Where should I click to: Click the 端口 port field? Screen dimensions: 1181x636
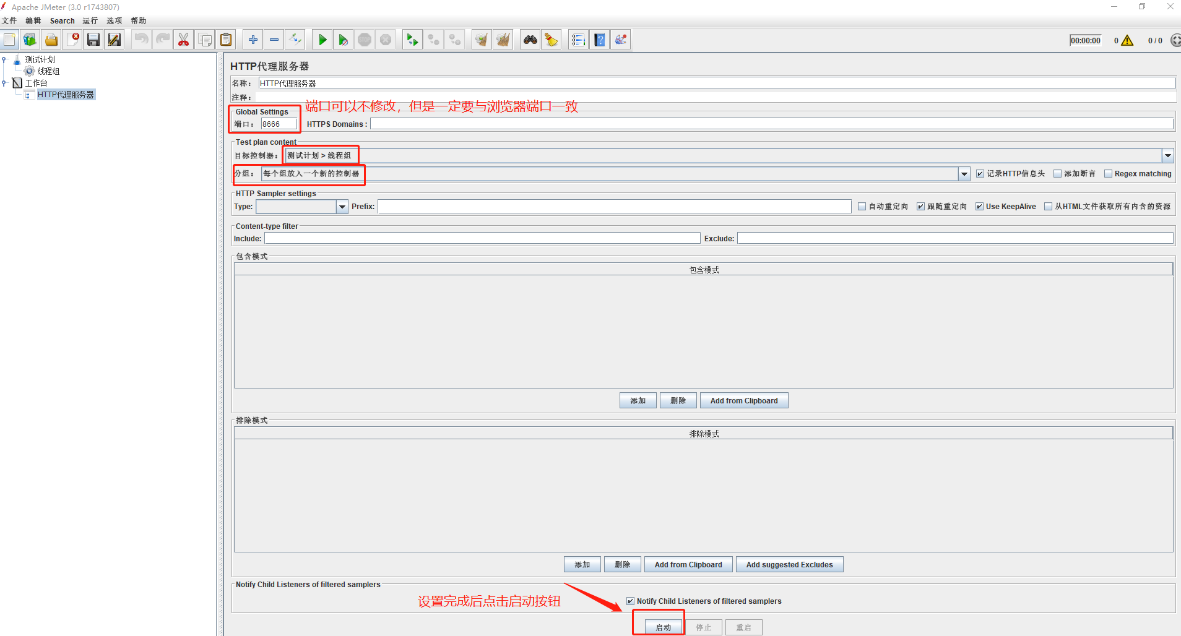pos(279,124)
